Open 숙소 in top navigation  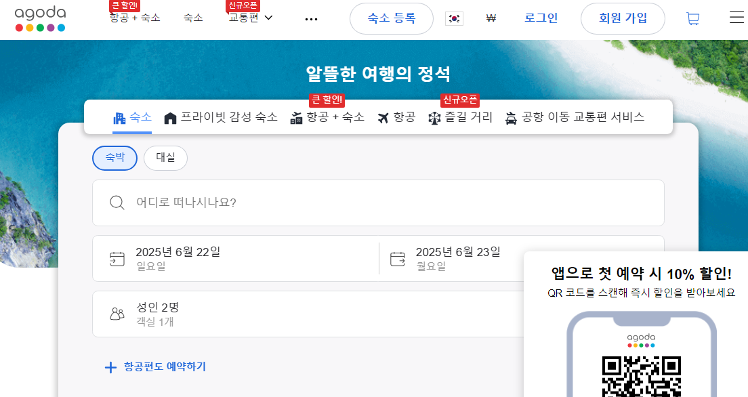tap(193, 18)
